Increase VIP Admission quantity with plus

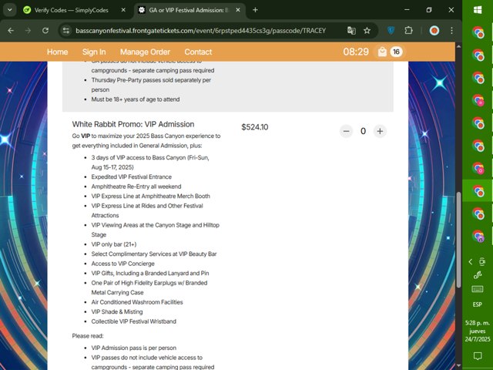(380, 131)
